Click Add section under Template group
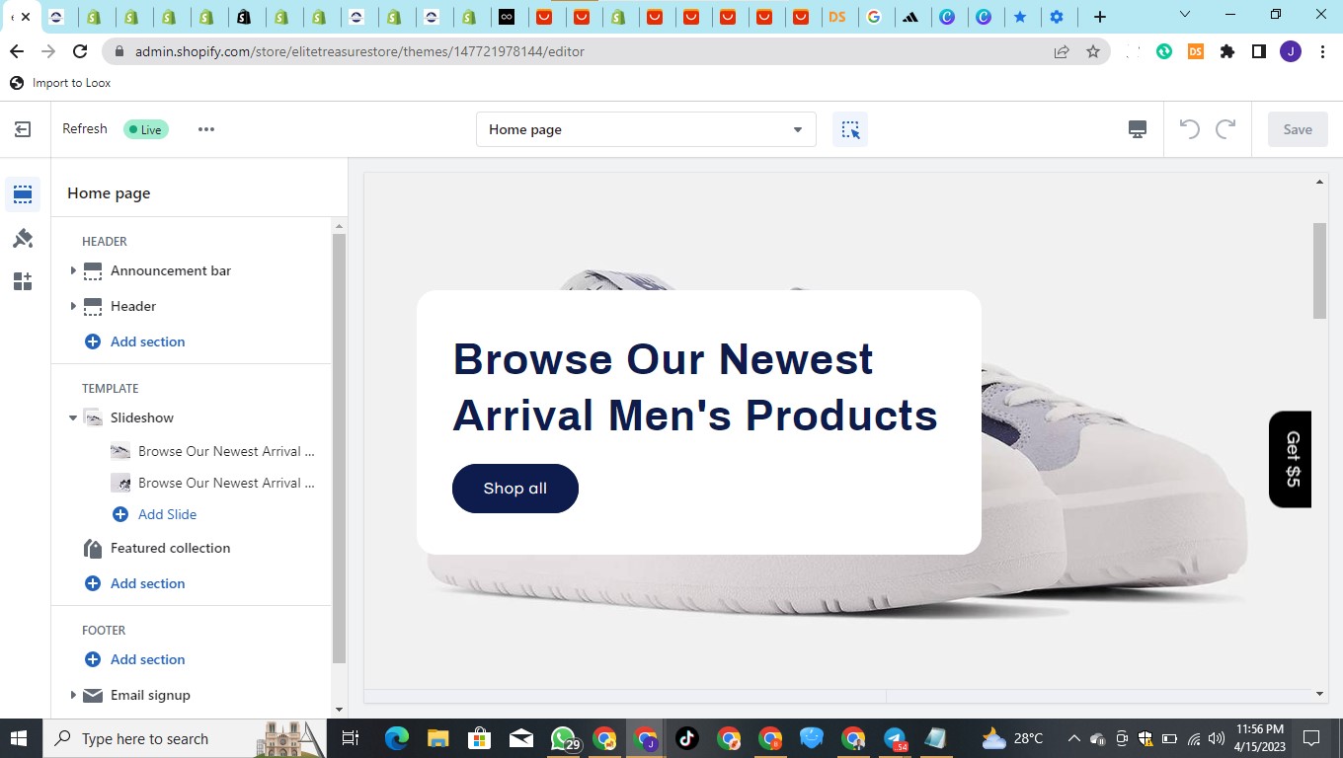The height and width of the screenshot is (758, 1343). pos(147,583)
